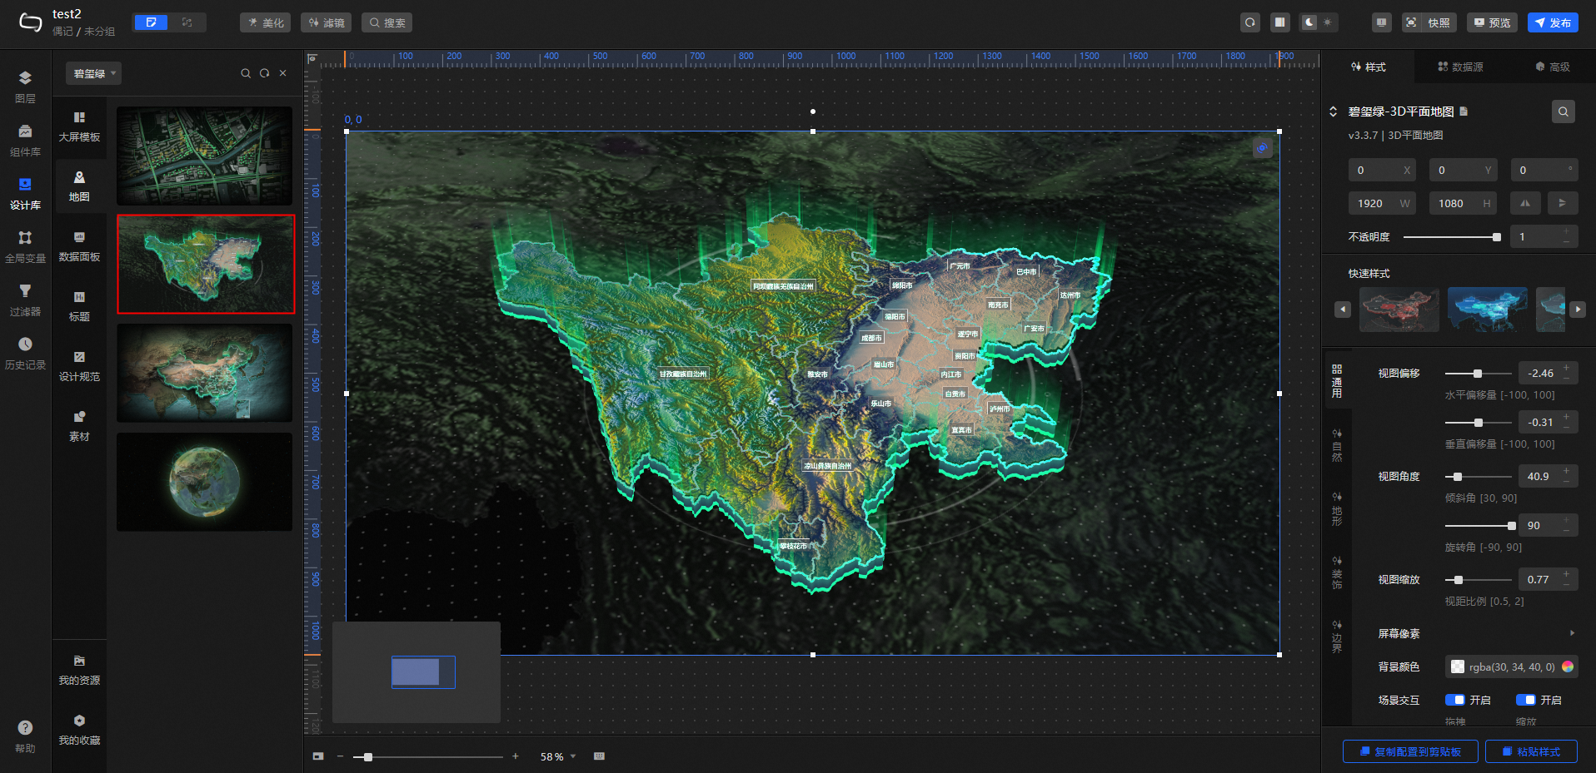Toggle the 拖拽 drag scene interaction switch
Screen dimensions: 1596x773
(1454, 700)
